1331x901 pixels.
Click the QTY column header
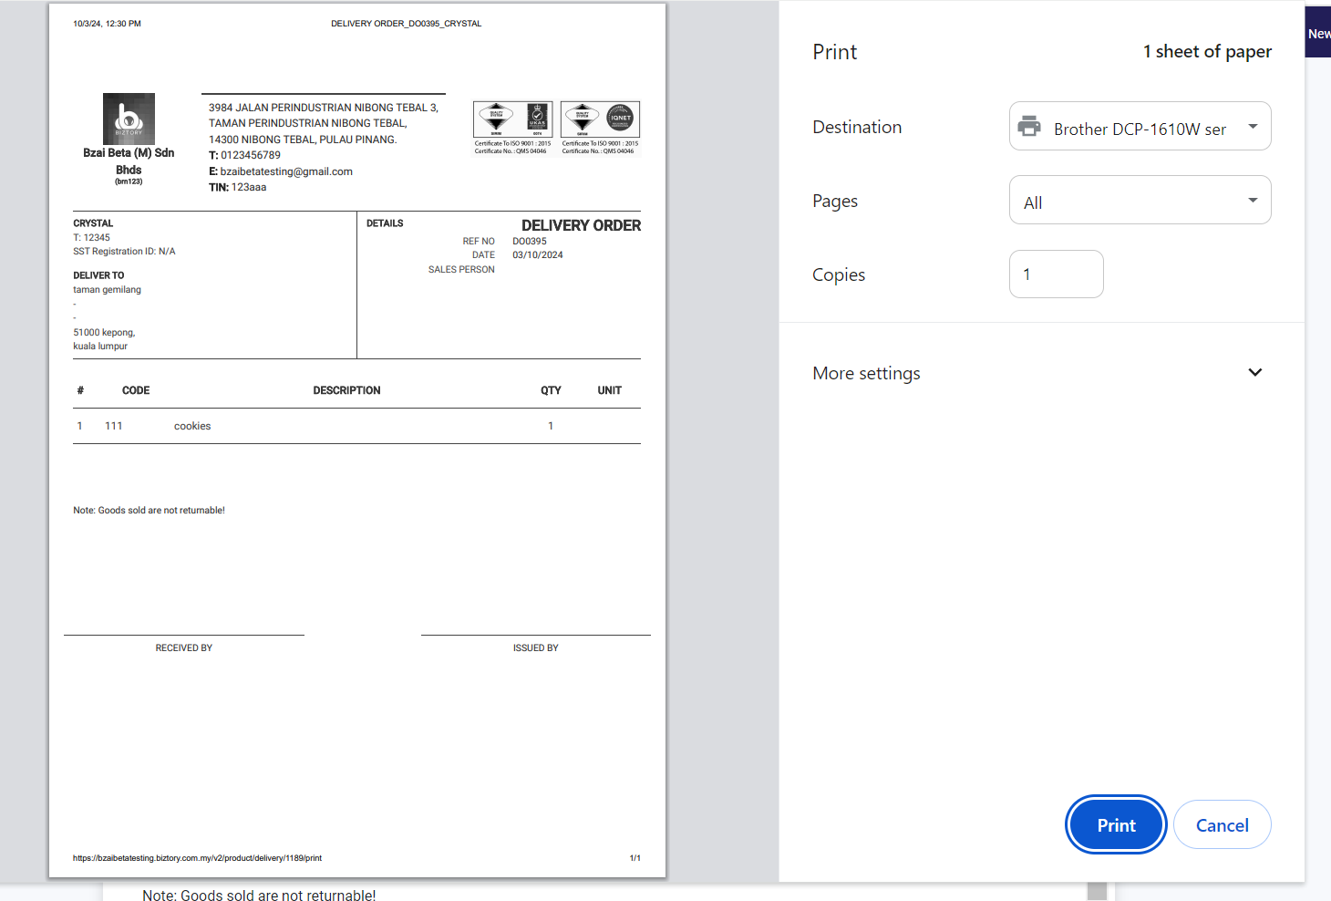point(551,390)
